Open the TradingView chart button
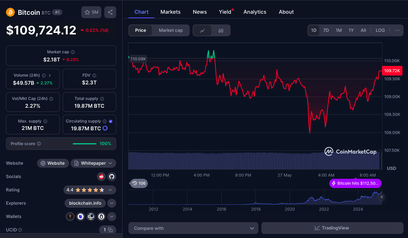408x238 pixels. [x=332, y=228]
